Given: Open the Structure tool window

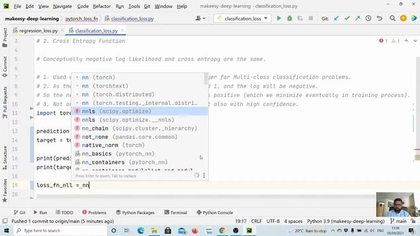Looking at the screenshot, I should pos(5,158).
